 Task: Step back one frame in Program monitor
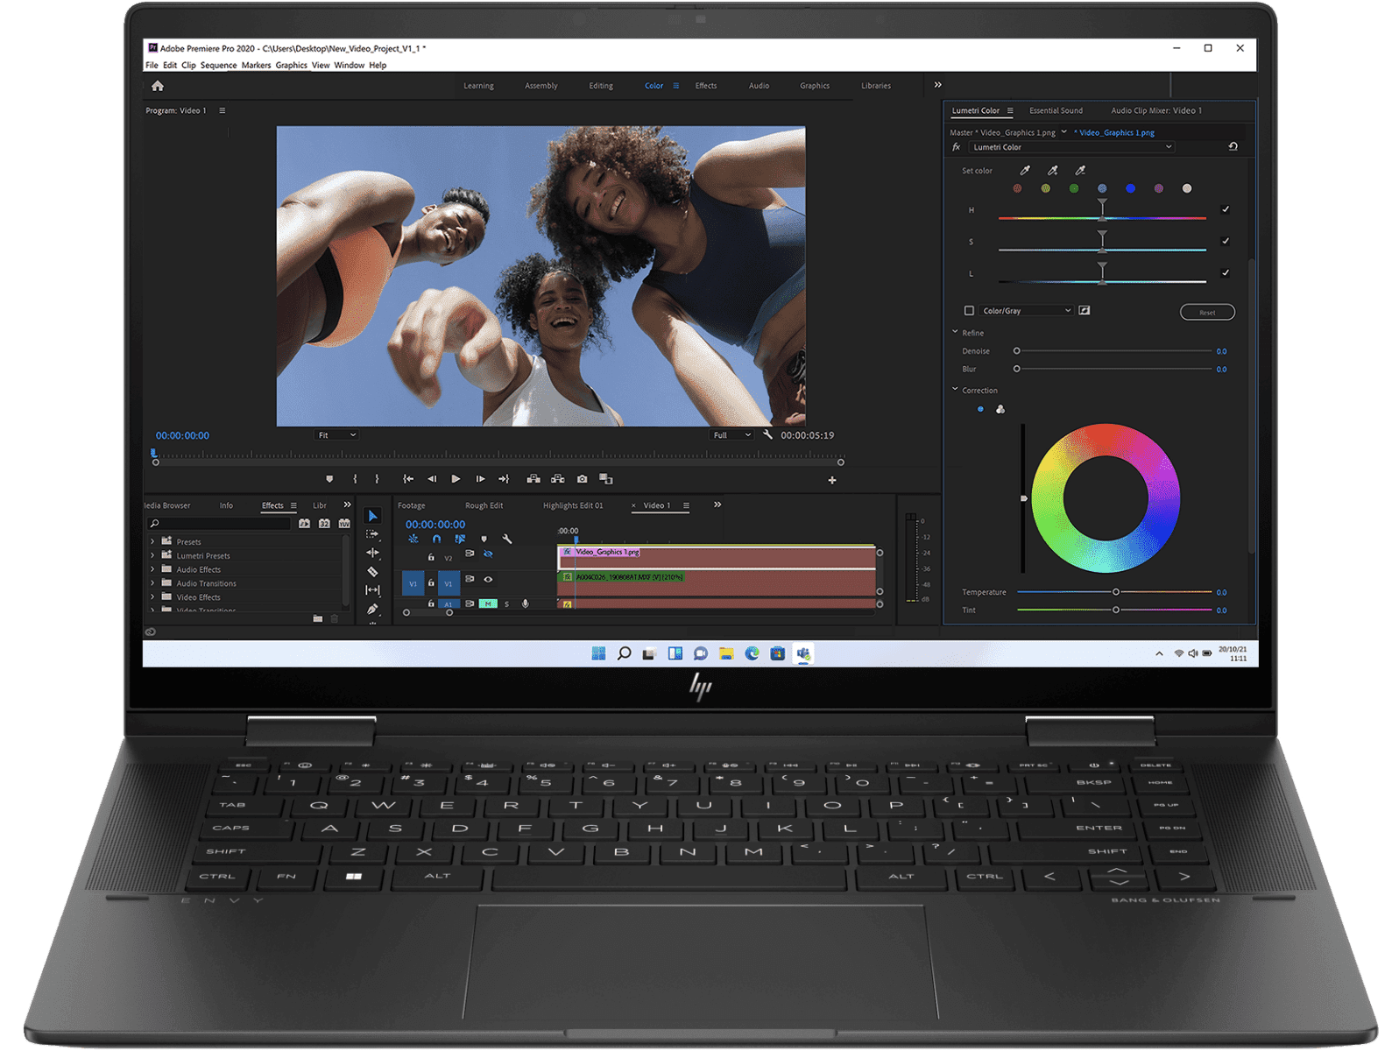[x=432, y=479]
